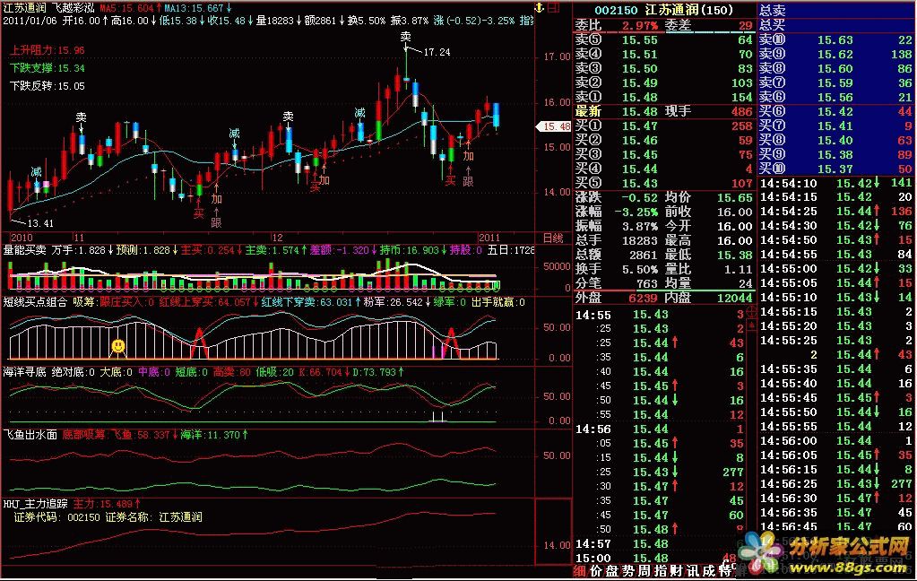Click stock title 002150 江苏通润(150)
The height and width of the screenshot is (581, 917).
tap(663, 10)
